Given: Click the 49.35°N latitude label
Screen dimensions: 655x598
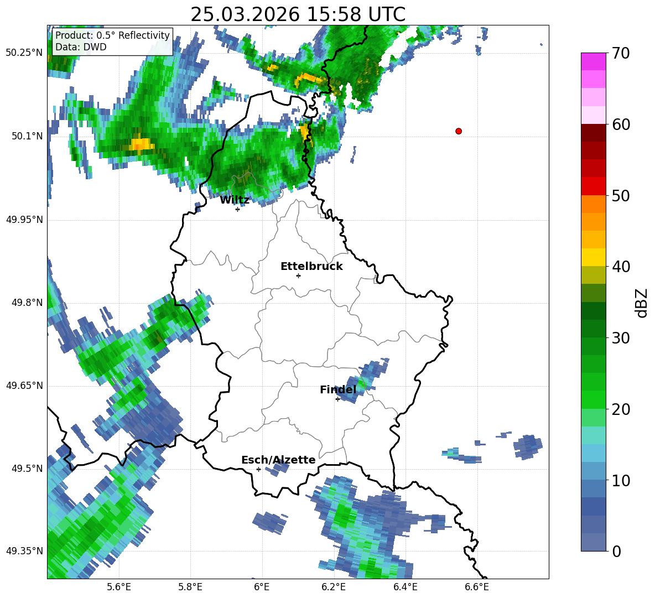Looking at the screenshot, I should [x=24, y=551].
